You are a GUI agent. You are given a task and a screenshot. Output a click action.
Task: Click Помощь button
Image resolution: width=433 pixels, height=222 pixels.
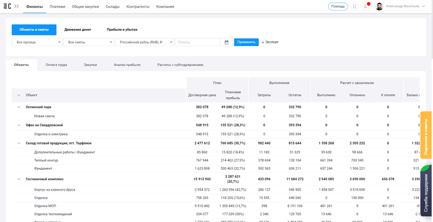338,6
